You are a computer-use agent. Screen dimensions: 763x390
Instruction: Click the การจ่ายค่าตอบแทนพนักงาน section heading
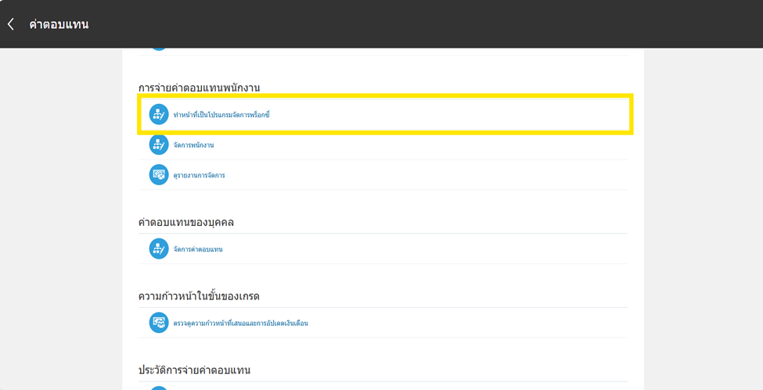[x=210, y=88]
